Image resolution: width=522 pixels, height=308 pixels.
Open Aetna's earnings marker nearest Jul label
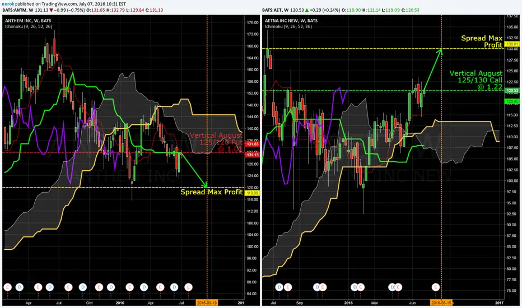click(x=288, y=287)
